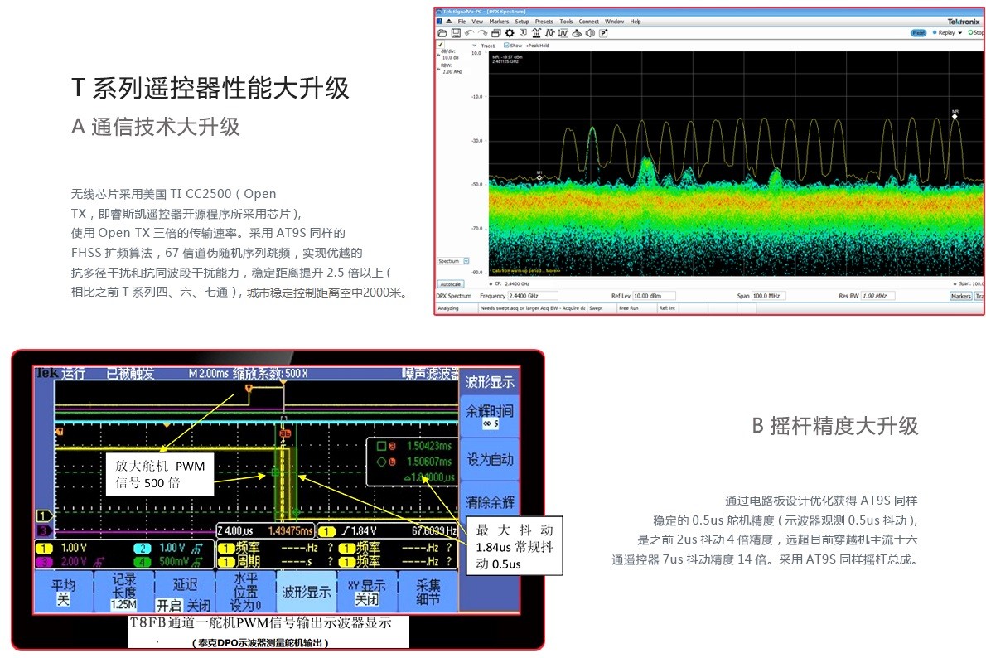Image resolution: width=986 pixels, height=658 pixels.
Task: Click 'Free Run' in the status bar
Action: coord(628,308)
